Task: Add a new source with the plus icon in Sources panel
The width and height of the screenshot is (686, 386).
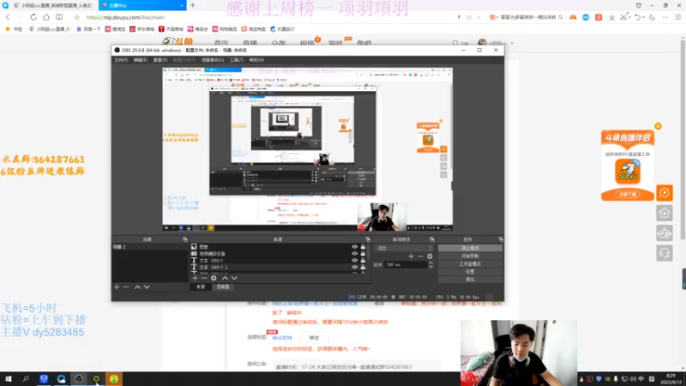Action: tap(196, 278)
